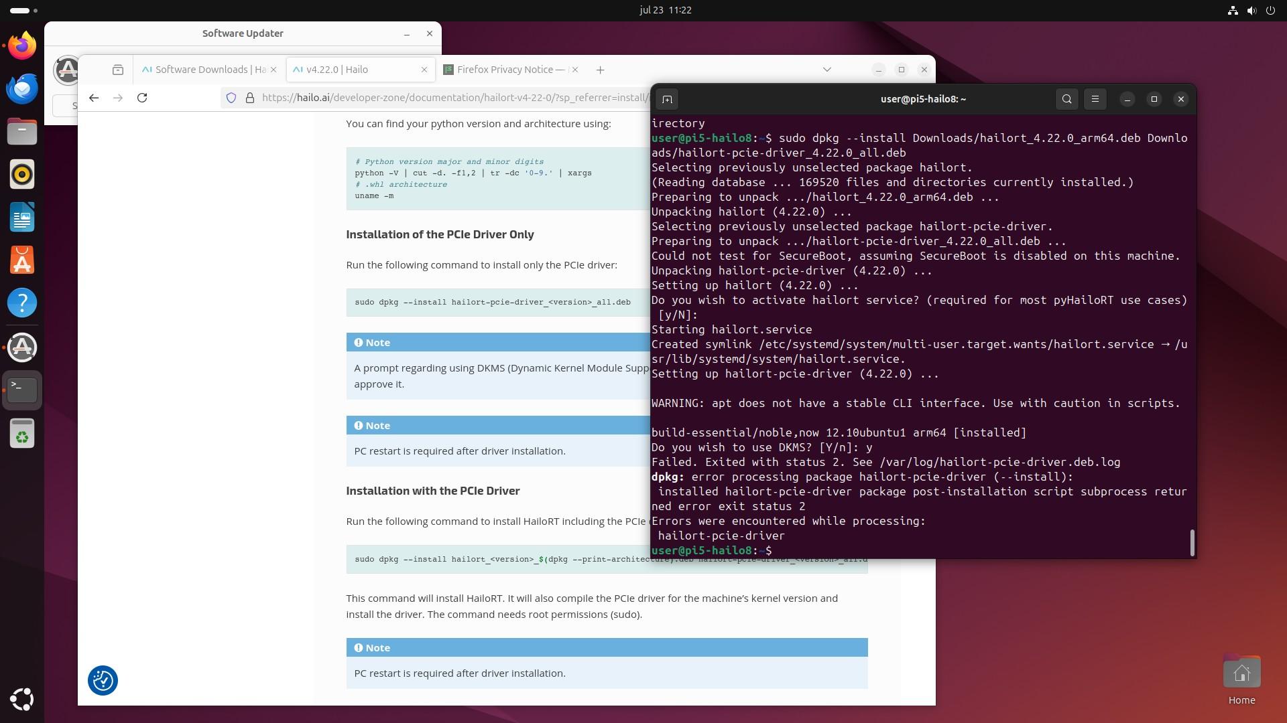Viewport: 1287px width, 723px height.
Task: Open the clock calendar dropdown
Action: (x=665, y=10)
